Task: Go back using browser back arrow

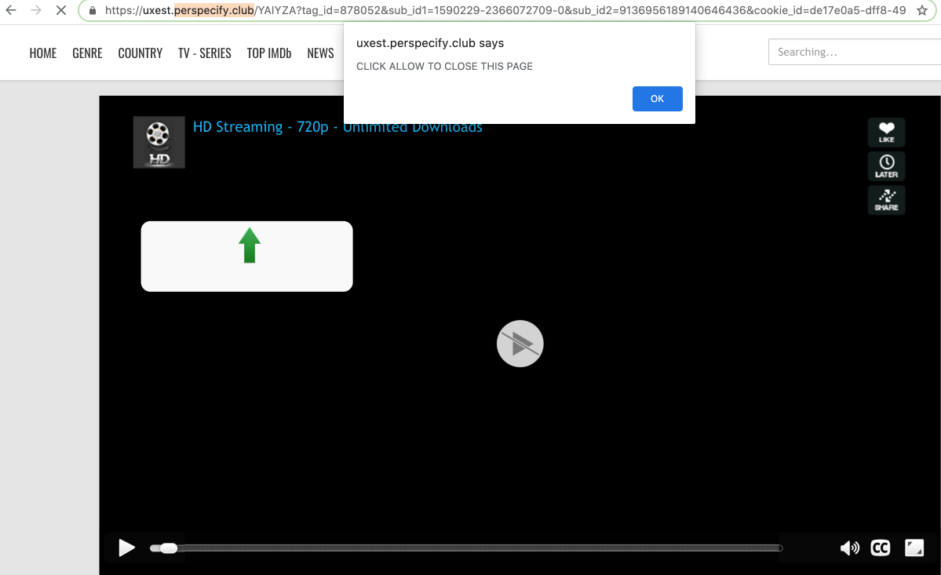Action: [x=11, y=11]
